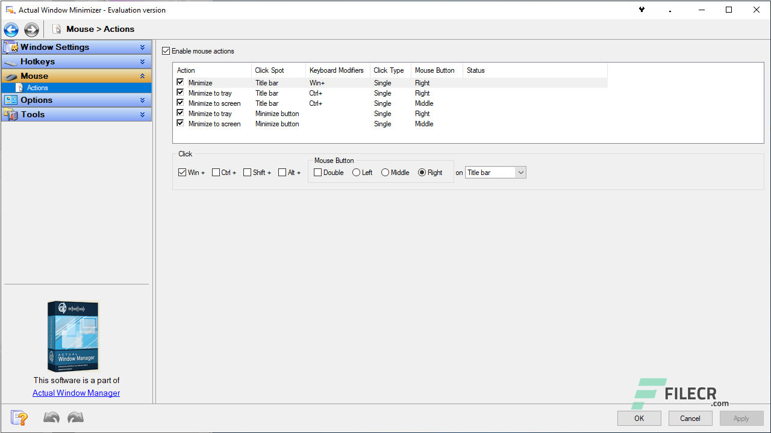The height and width of the screenshot is (433, 771).
Task: Uncheck the first Minimize action row checkbox
Action: tap(180, 82)
